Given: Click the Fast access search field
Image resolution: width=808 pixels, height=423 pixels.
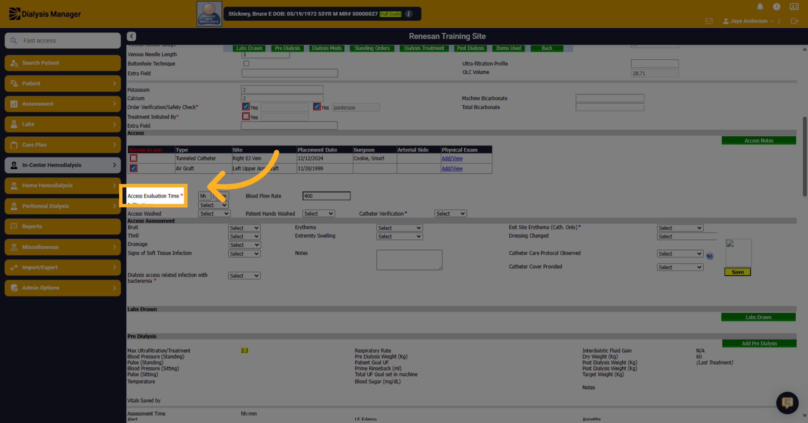Looking at the screenshot, I should click(63, 41).
